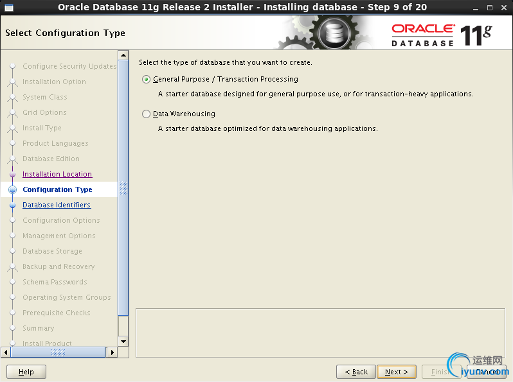Maximize the Oracle installer window
Image resolution: width=513 pixels, height=382 pixels.
[490, 8]
